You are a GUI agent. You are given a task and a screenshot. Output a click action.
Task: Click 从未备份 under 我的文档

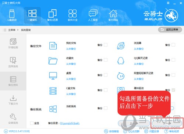71,49
